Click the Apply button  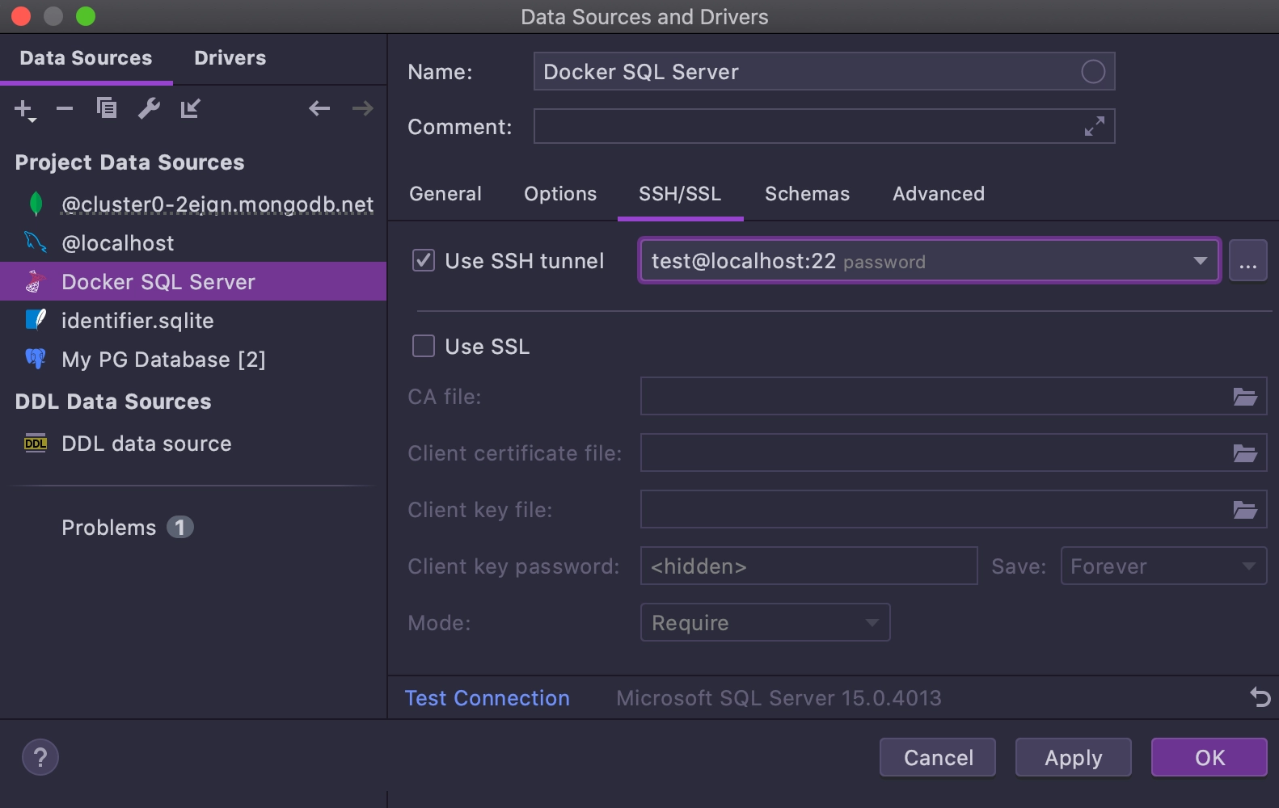[1073, 757]
